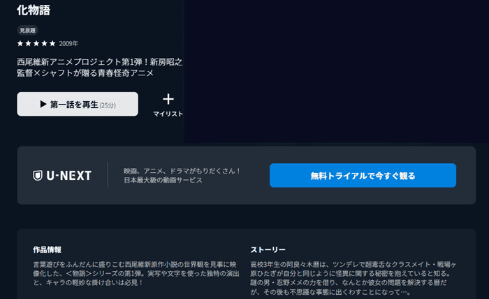The image size is (489, 299).
Task: Click the title 化物語
Action: click(34, 10)
